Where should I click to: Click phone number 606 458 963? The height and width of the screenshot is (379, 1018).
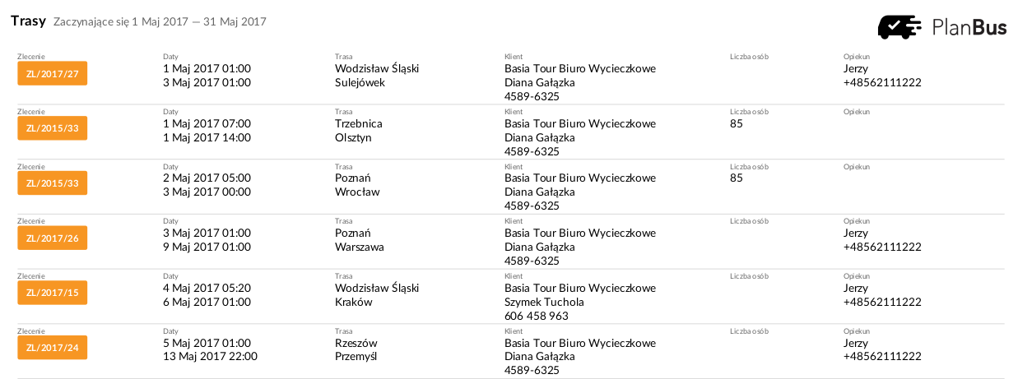coord(537,316)
